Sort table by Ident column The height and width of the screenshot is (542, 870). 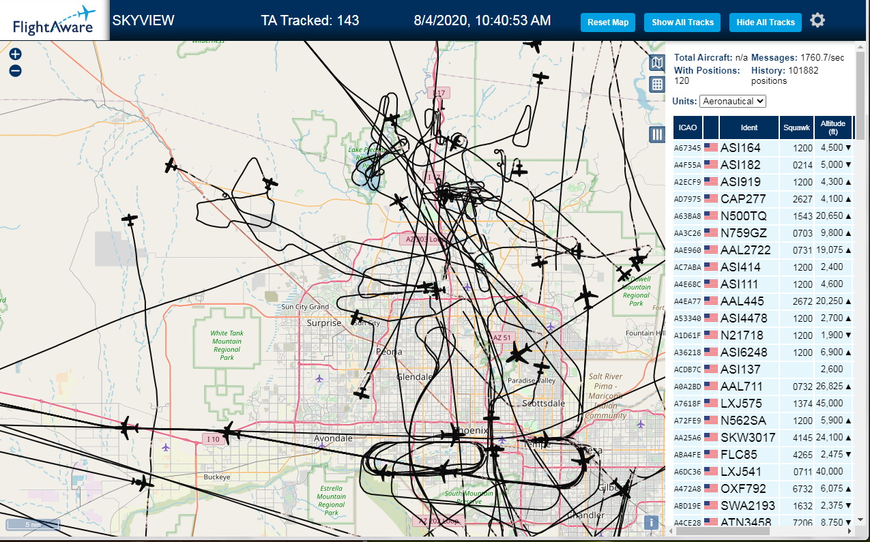pos(749,127)
